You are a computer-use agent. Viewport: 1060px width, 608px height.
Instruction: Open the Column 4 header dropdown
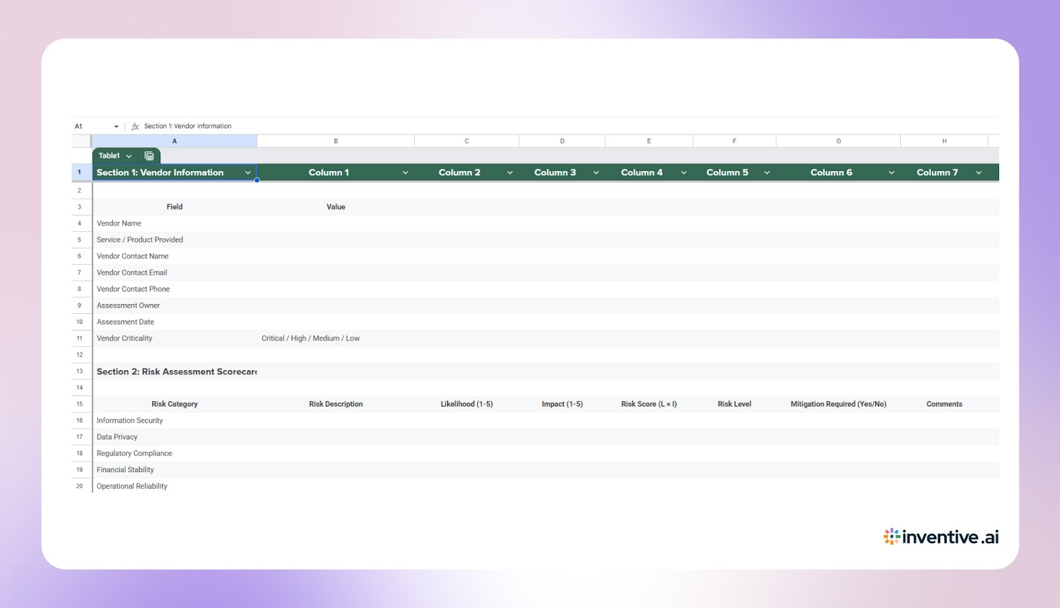pos(684,172)
